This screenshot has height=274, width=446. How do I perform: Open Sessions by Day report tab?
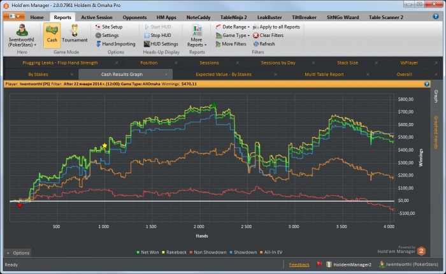click(278, 62)
